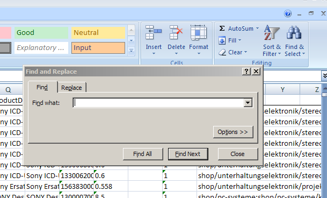Select column Y header
The height and width of the screenshot is (198, 327).
coord(282,90)
